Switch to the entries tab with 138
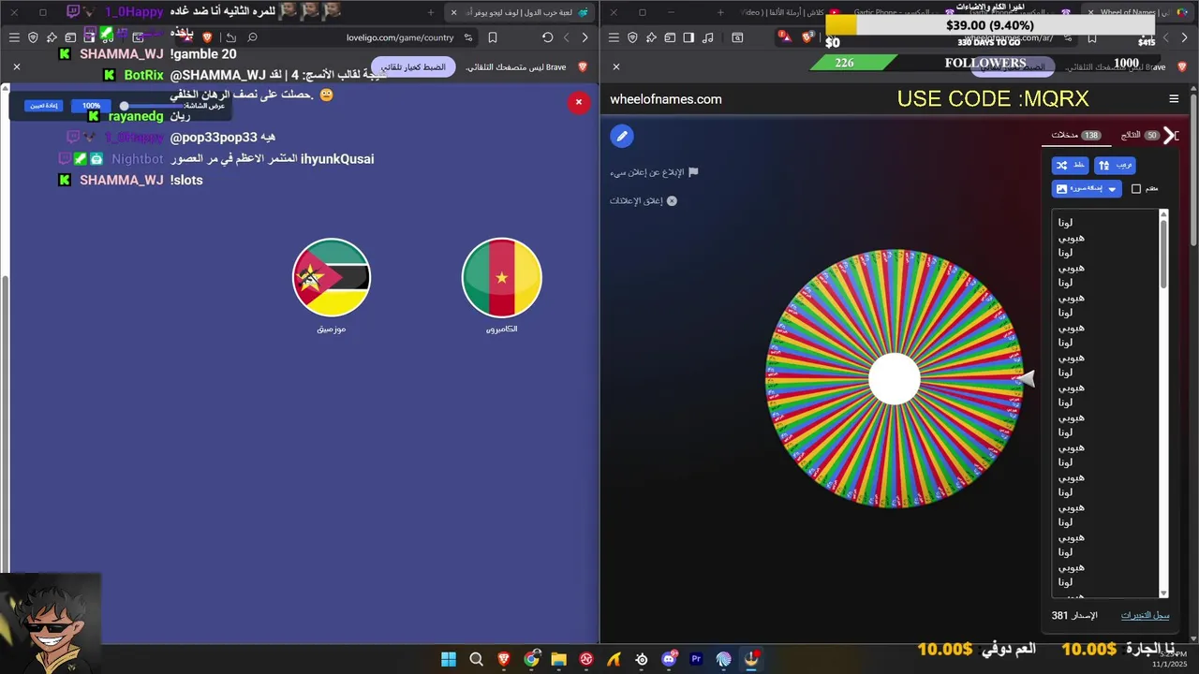The width and height of the screenshot is (1199, 674). click(x=1075, y=136)
